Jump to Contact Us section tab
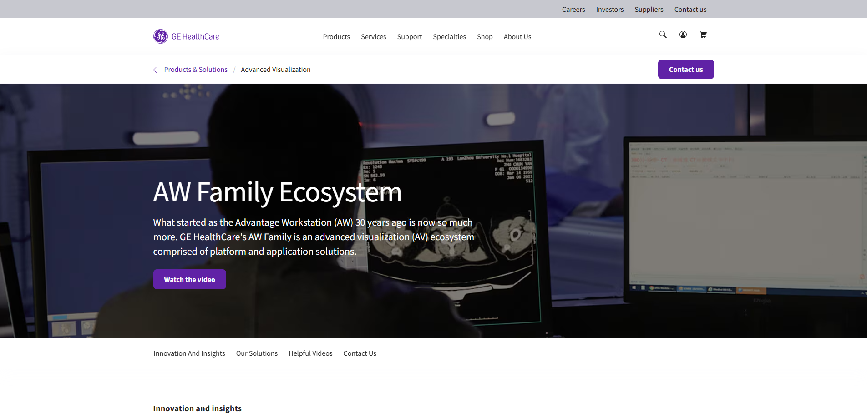The image size is (867, 418). pos(360,353)
